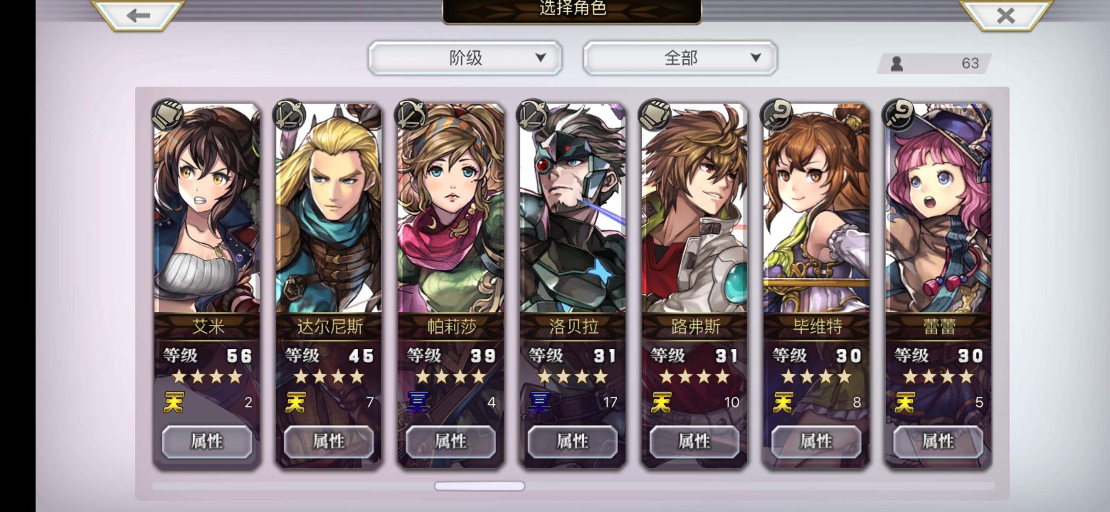Screen dimensions: 1110x512
Task: Pick the 路弗斯 character portrait
Action: [694, 209]
